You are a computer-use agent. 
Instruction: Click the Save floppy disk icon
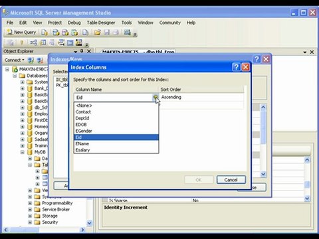click(107, 33)
